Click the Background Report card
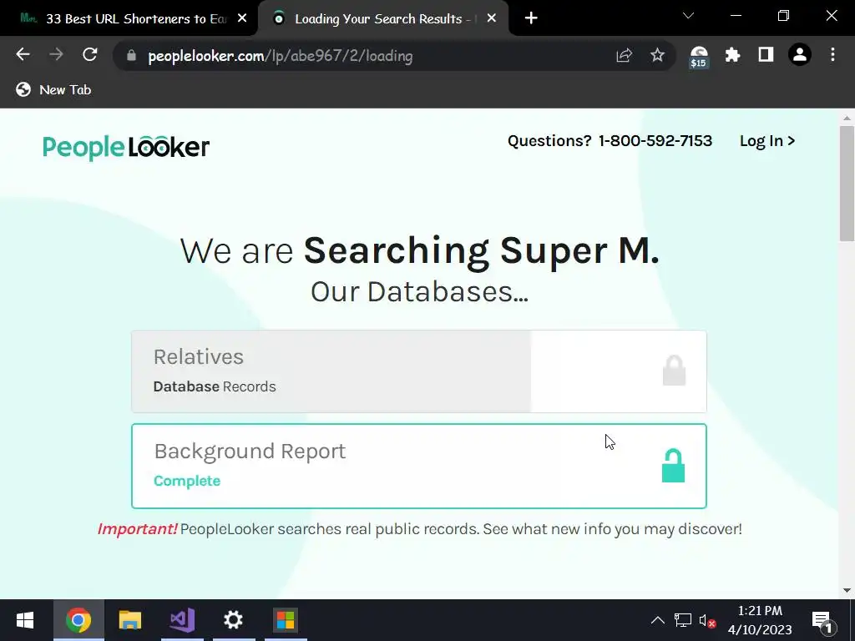The height and width of the screenshot is (641, 855). click(419, 466)
